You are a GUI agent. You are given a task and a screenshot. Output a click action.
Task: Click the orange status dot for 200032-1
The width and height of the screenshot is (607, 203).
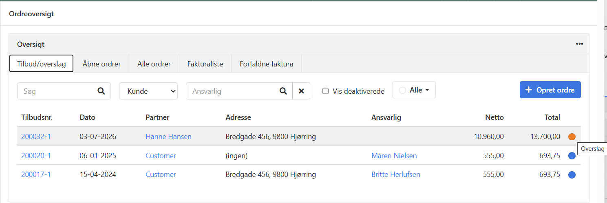(572, 137)
